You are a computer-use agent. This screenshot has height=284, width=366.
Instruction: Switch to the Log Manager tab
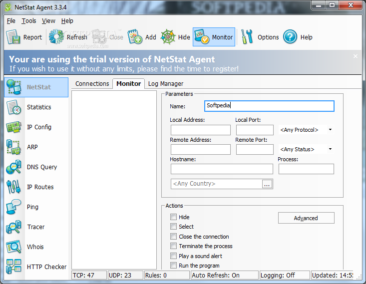[x=166, y=84]
